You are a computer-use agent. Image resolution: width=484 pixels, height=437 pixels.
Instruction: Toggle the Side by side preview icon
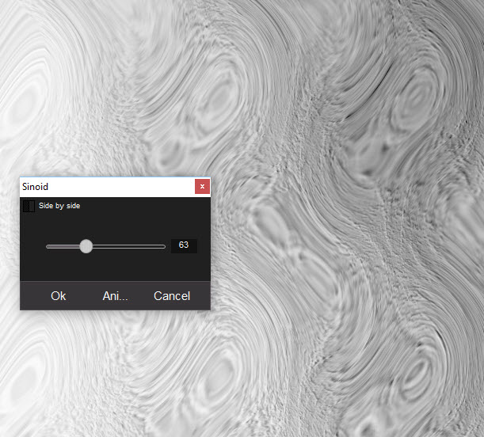click(29, 206)
